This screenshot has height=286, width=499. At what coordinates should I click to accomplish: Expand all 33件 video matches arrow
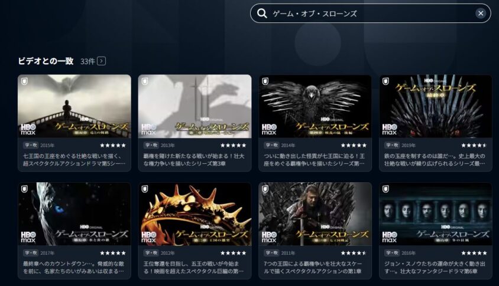click(101, 61)
